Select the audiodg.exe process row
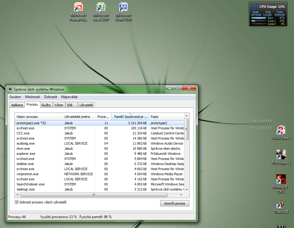Image resolution: width=294 pixels, height=228 pixels. [99, 143]
